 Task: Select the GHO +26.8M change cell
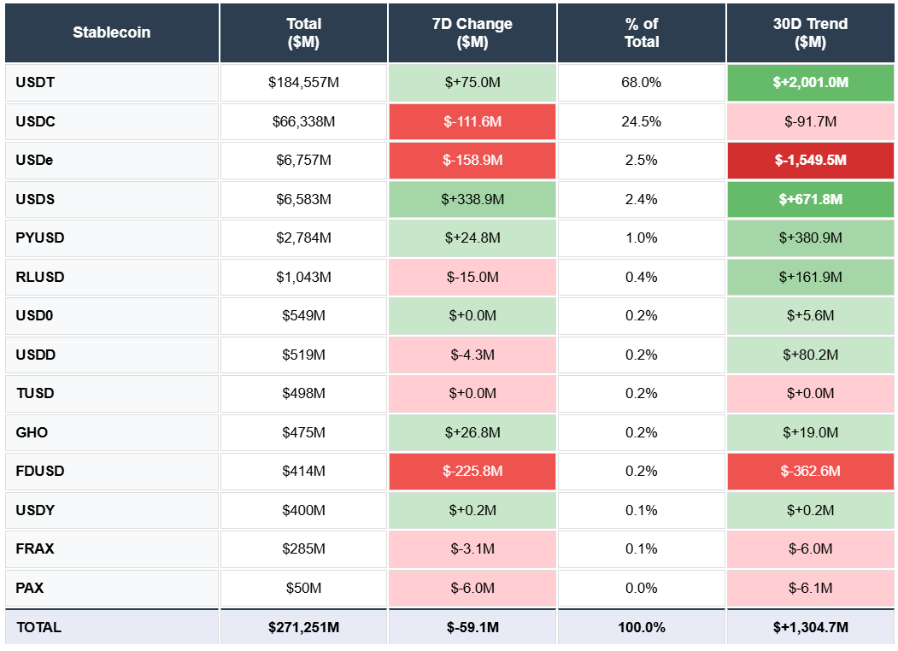pos(472,432)
